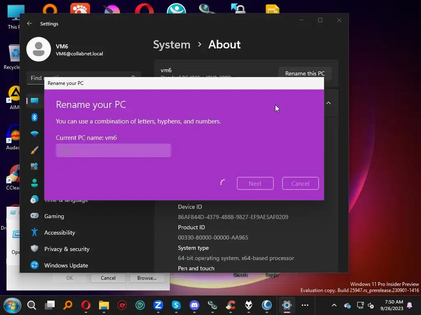Open Task View on the taskbar

[x=50, y=305]
